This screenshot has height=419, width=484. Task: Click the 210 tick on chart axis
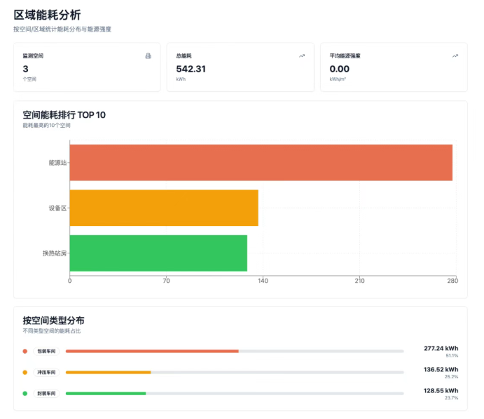[359, 281]
